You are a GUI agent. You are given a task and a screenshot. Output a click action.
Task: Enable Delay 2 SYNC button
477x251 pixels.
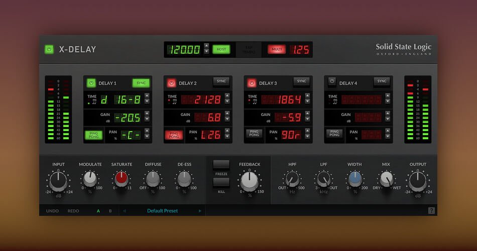(x=221, y=81)
